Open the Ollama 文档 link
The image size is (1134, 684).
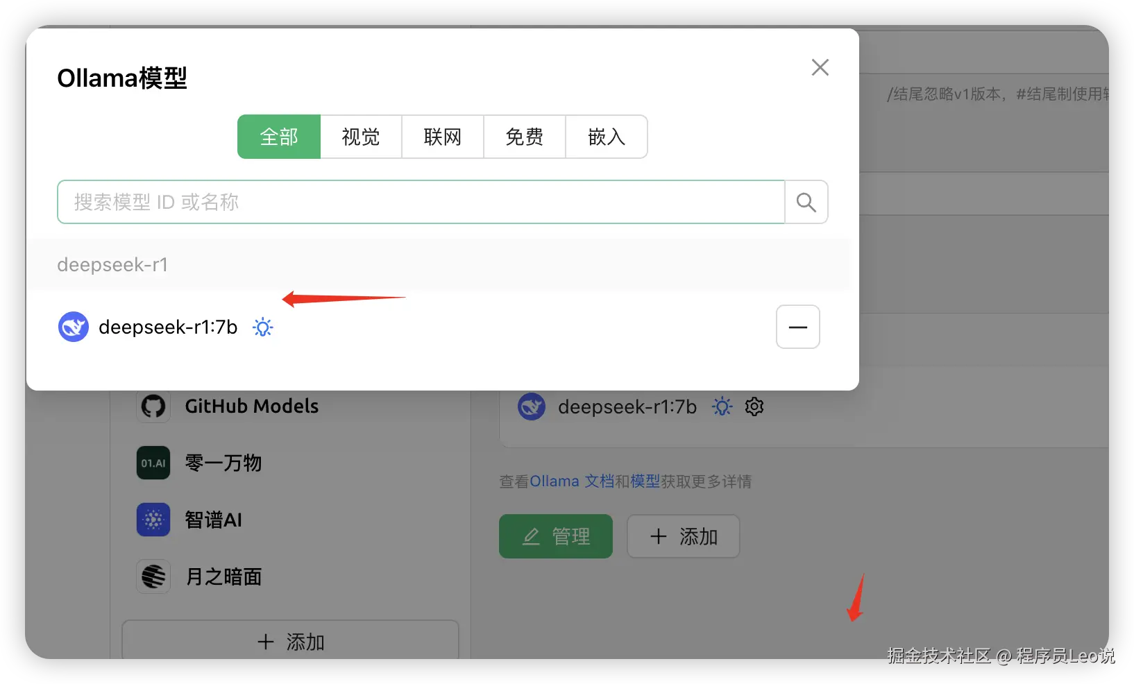(x=572, y=481)
